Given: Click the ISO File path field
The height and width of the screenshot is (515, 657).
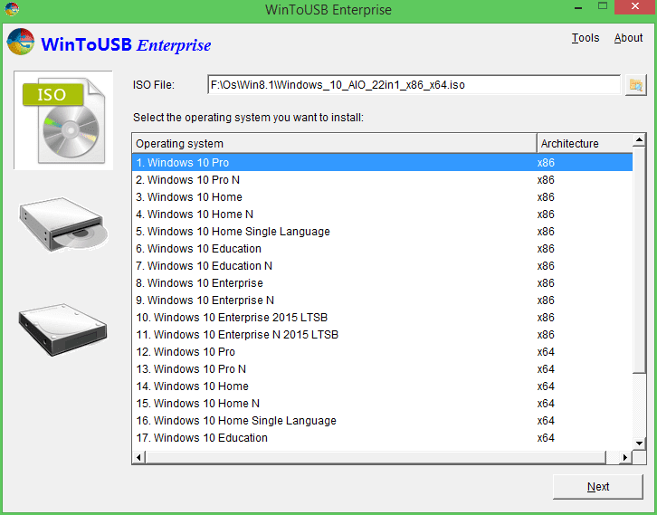Looking at the screenshot, I should tap(414, 85).
